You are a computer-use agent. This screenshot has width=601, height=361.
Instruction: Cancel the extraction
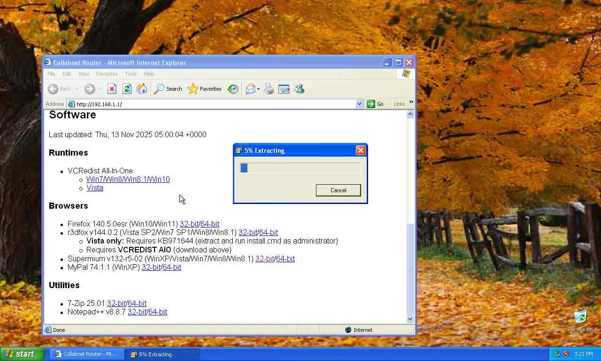339,190
